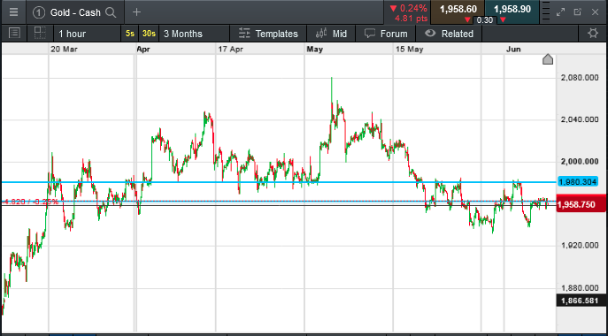Image resolution: width=608 pixels, height=336 pixels.
Task: Click the Apr date label
Action: (143, 50)
